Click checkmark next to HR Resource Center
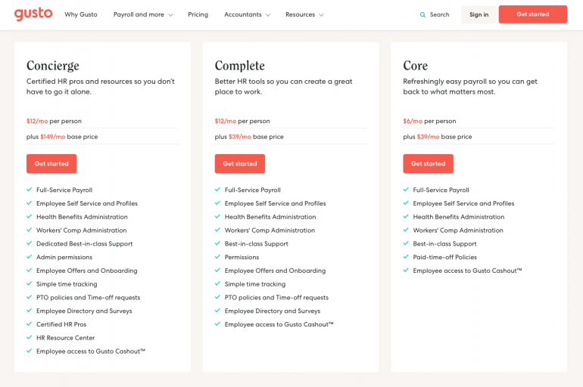 (x=30, y=338)
